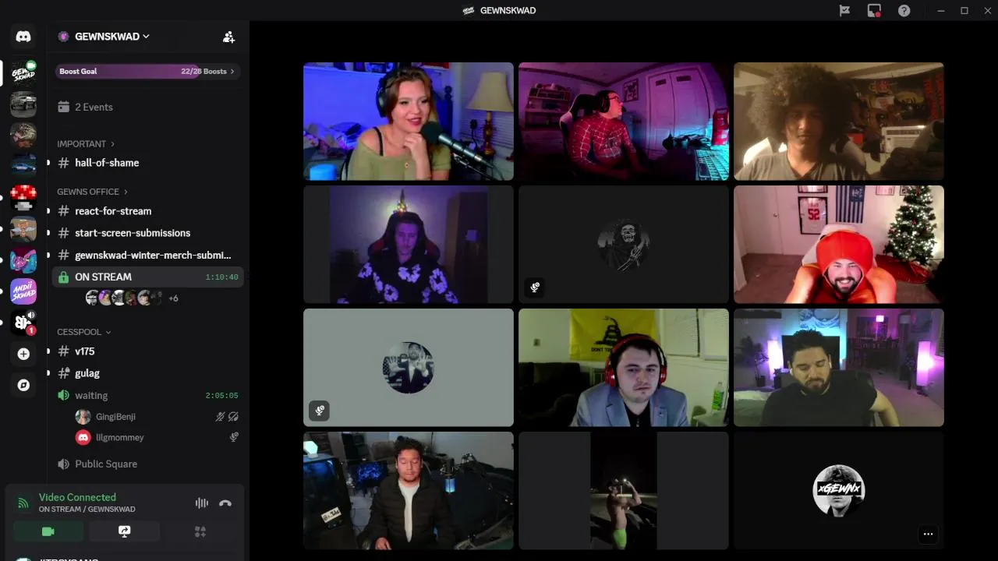The width and height of the screenshot is (998, 561).
Task: Click user lilgmommey in waiting channel
Action: tap(119, 437)
